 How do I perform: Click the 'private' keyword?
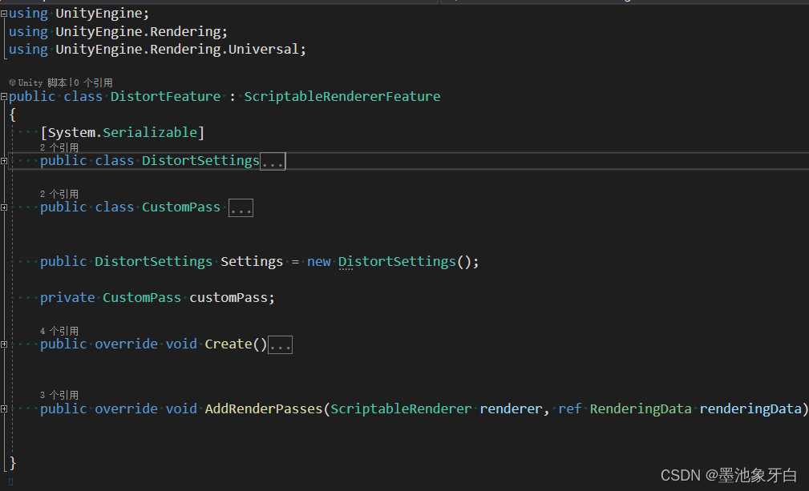(x=67, y=298)
